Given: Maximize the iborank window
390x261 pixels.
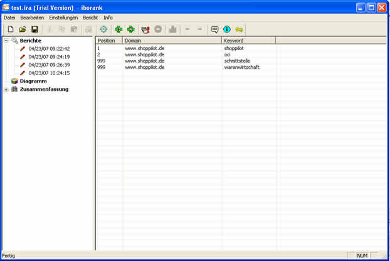Looking at the screenshot, I should [371, 8].
